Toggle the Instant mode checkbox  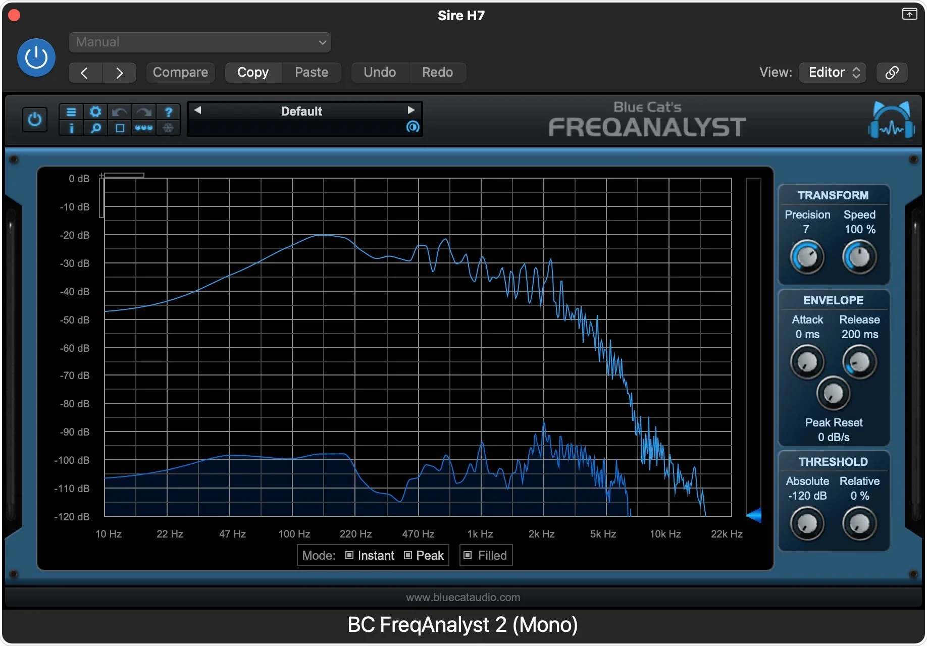[x=349, y=555]
